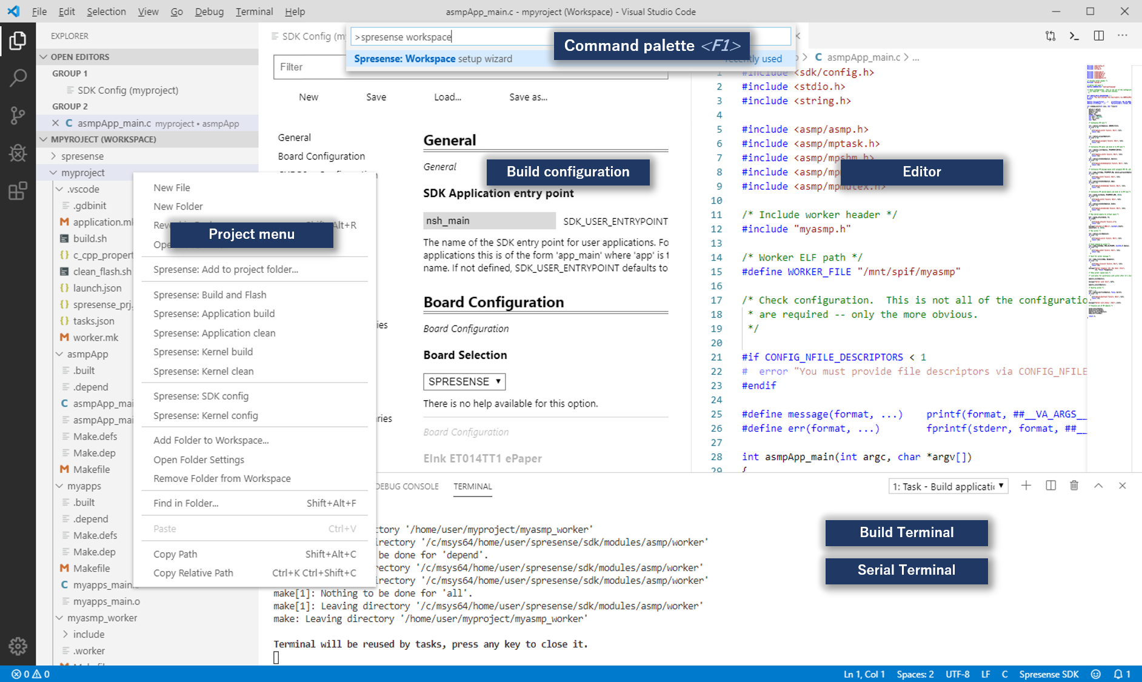
Task: Click the Save button in SDK Config
Action: click(x=376, y=97)
